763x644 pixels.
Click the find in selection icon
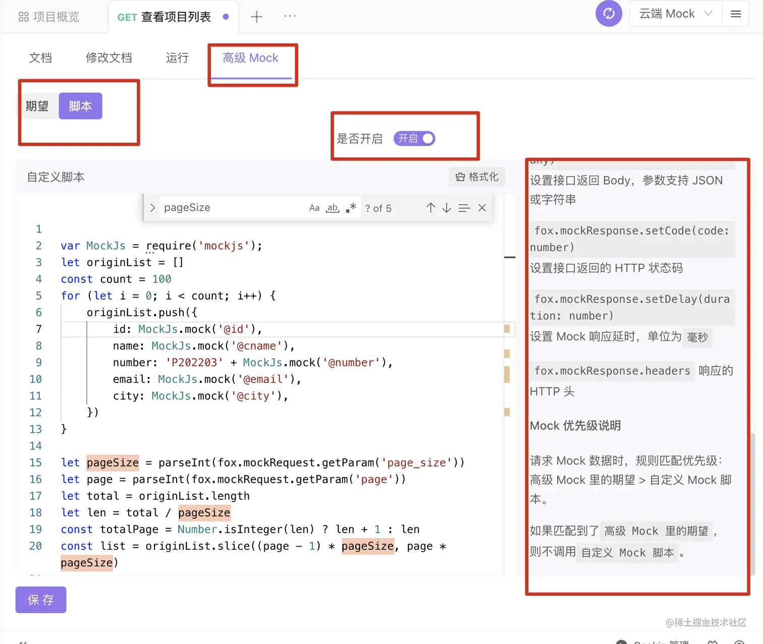tap(464, 208)
